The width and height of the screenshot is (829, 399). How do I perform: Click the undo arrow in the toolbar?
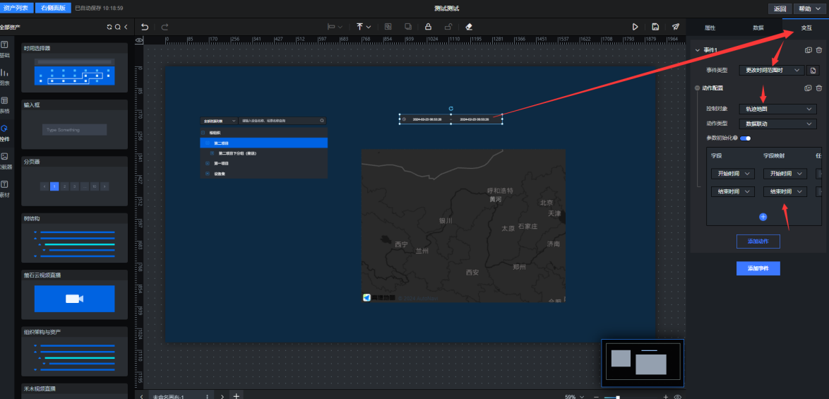click(x=145, y=27)
